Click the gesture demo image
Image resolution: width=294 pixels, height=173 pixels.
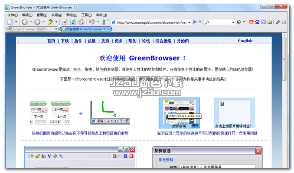[110, 113]
